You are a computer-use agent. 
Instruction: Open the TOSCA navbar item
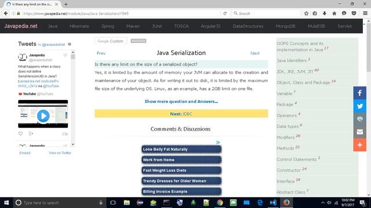tap(181, 26)
